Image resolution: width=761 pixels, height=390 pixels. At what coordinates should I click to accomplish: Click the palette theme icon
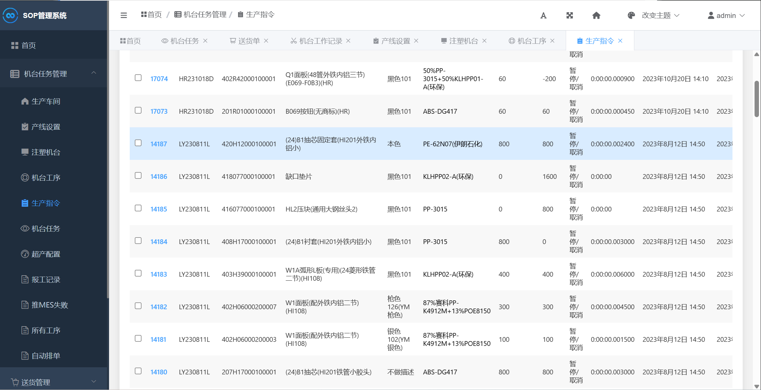631,16
